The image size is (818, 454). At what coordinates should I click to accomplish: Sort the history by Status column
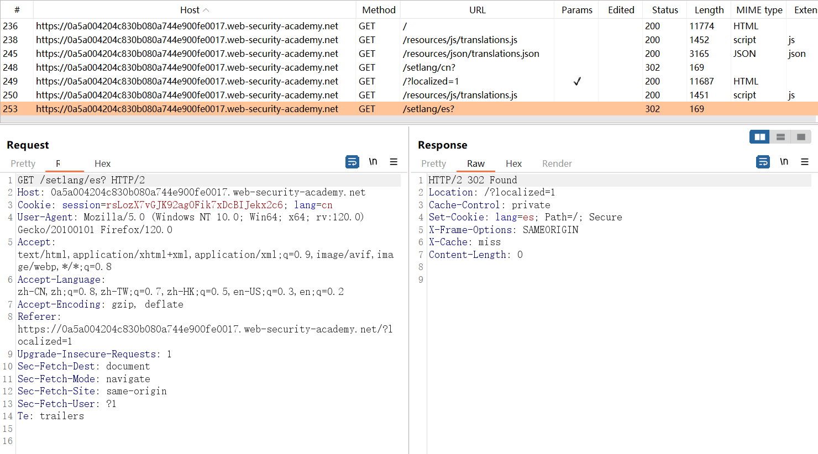[x=664, y=10]
